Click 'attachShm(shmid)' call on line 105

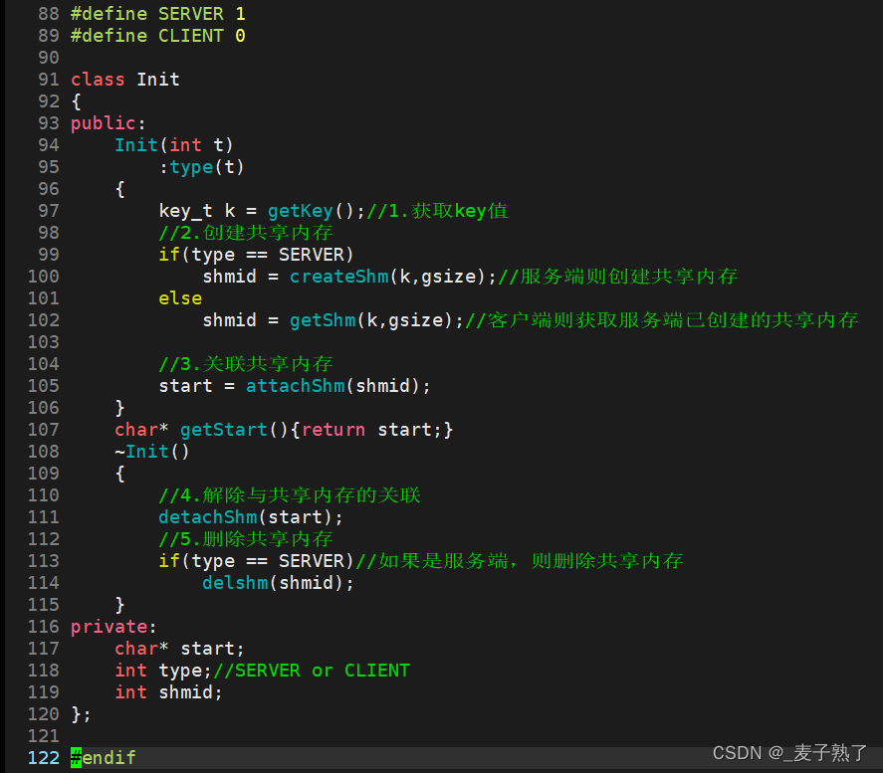[332, 386]
